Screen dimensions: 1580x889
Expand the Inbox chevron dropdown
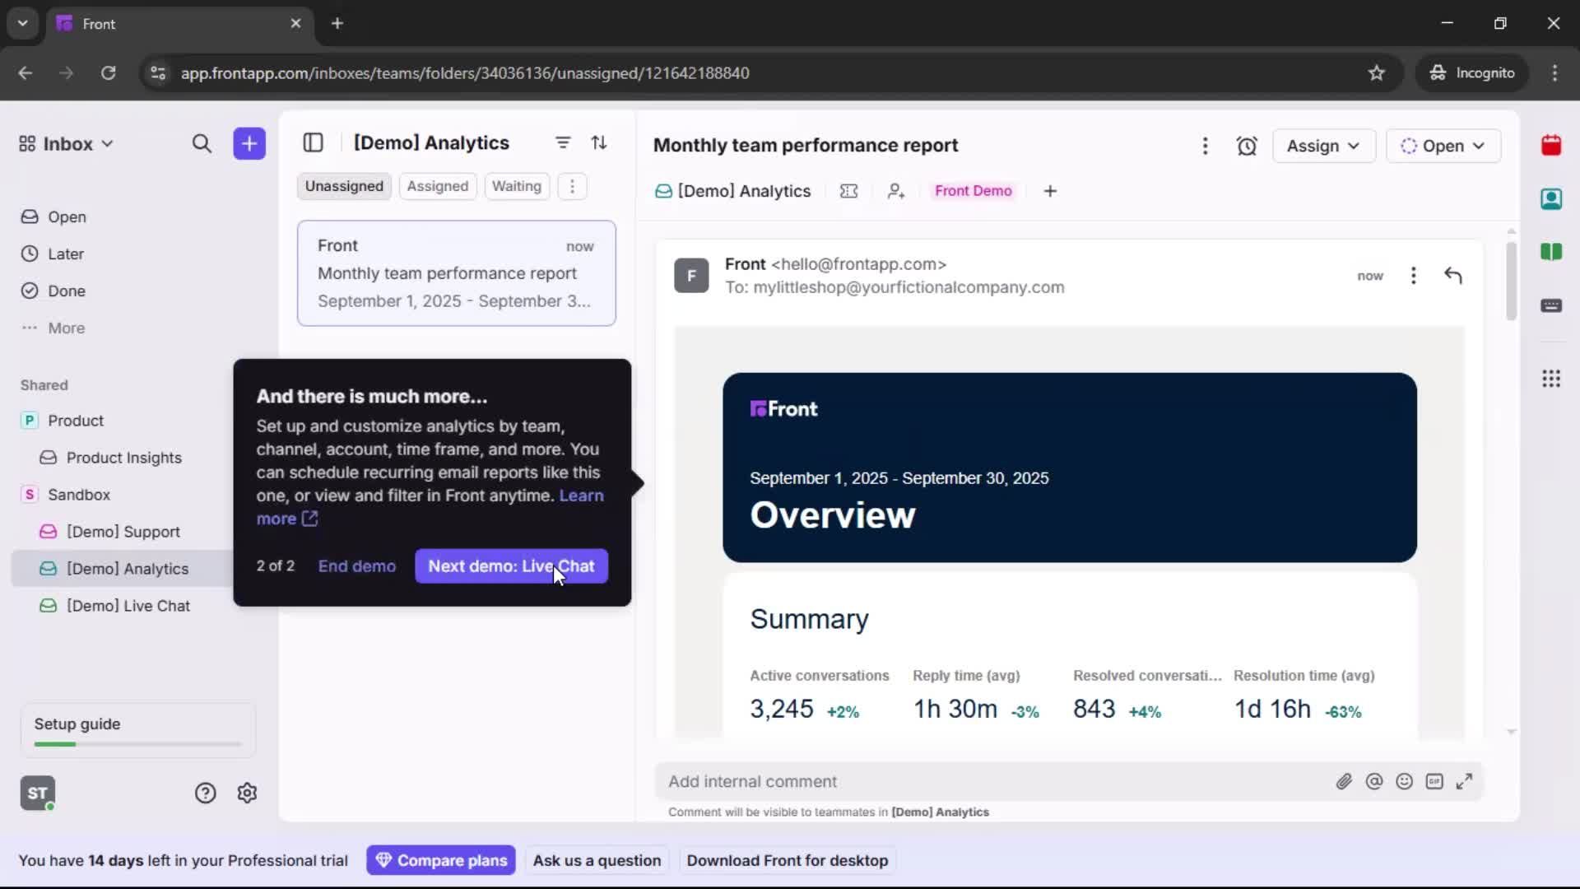[107, 143]
